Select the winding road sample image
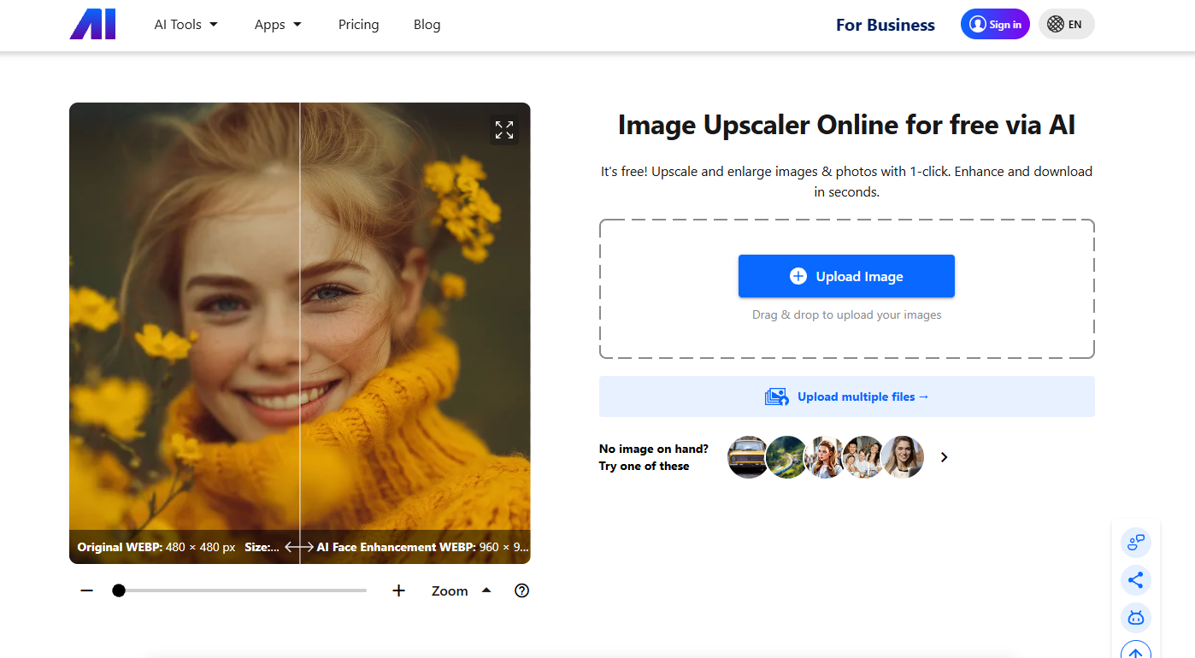The height and width of the screenshot is (658, 1195). tap(786, 457)
